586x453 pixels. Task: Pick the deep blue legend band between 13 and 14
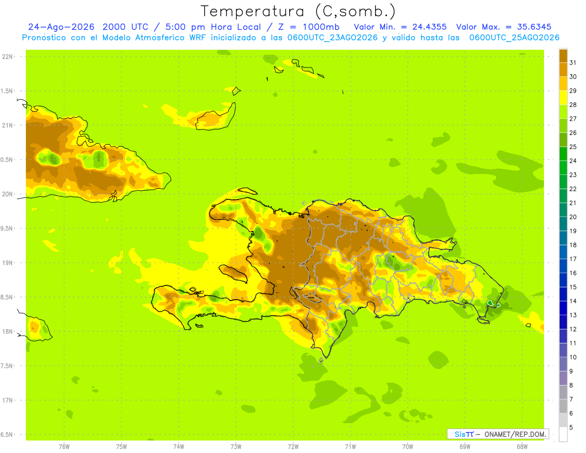click(x=563, y=308)
